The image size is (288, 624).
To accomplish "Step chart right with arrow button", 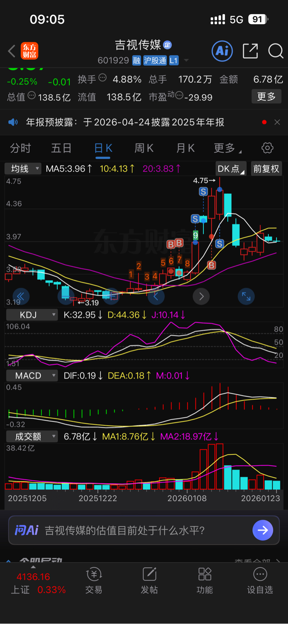I will 201,296.
